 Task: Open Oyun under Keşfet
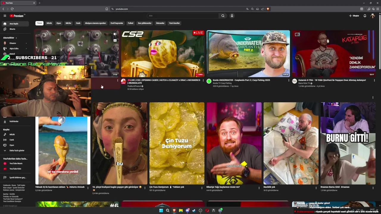(x=15, y=145)
